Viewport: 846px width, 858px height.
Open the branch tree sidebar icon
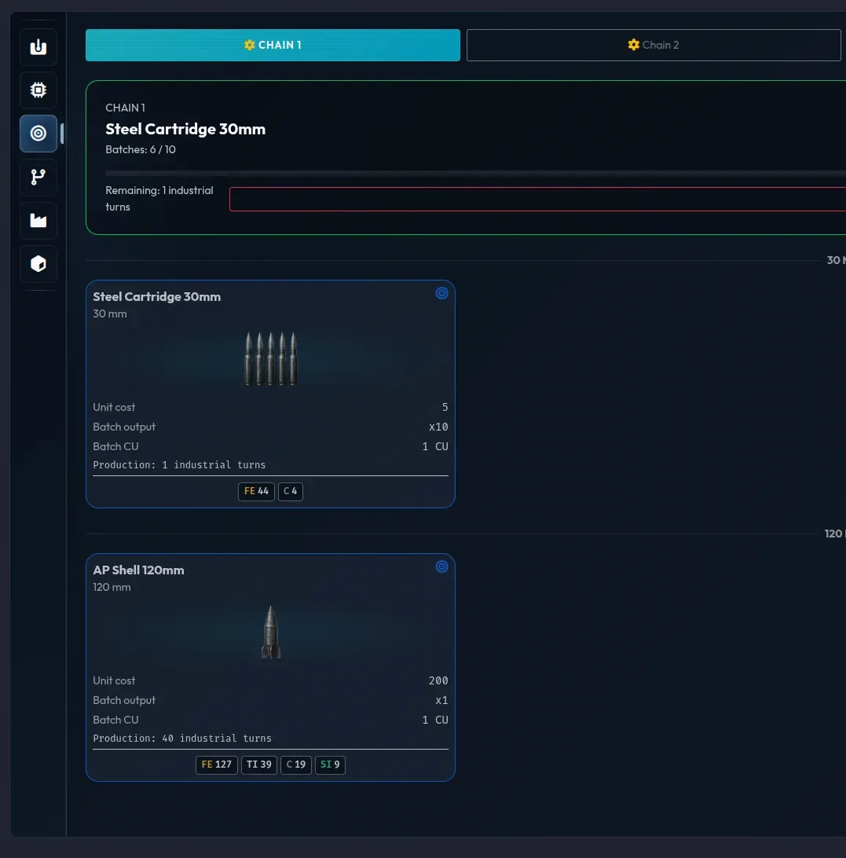point(38,178)
